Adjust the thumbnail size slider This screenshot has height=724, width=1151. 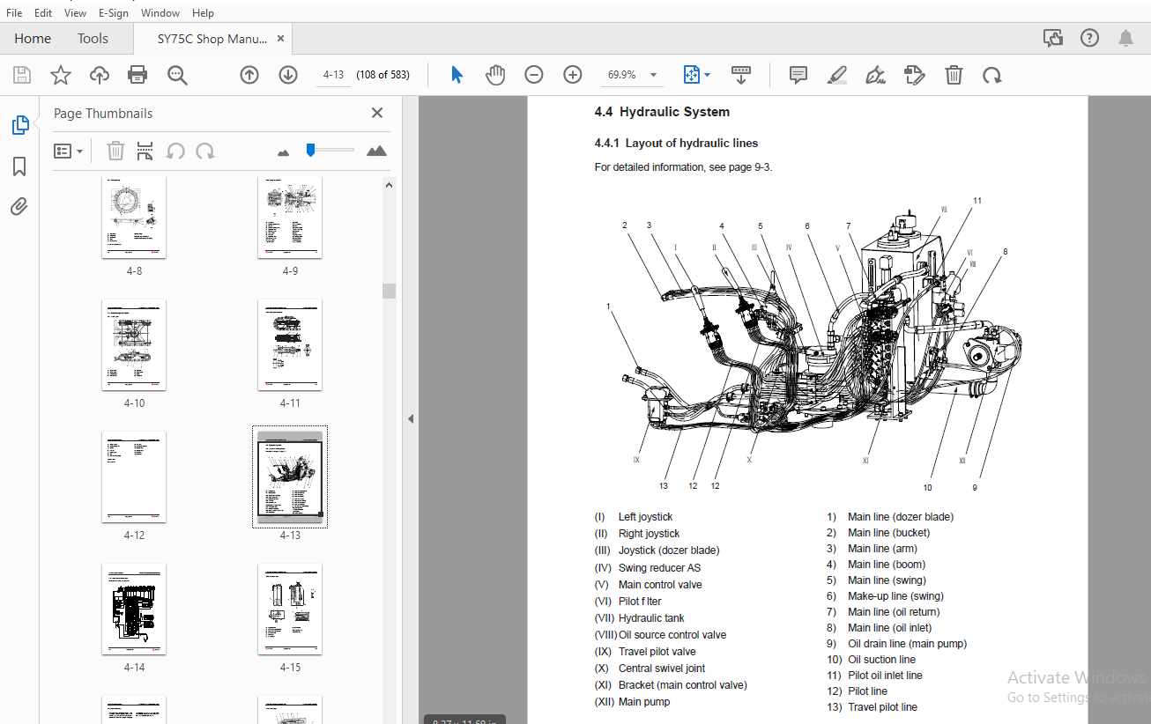(310, 150)
